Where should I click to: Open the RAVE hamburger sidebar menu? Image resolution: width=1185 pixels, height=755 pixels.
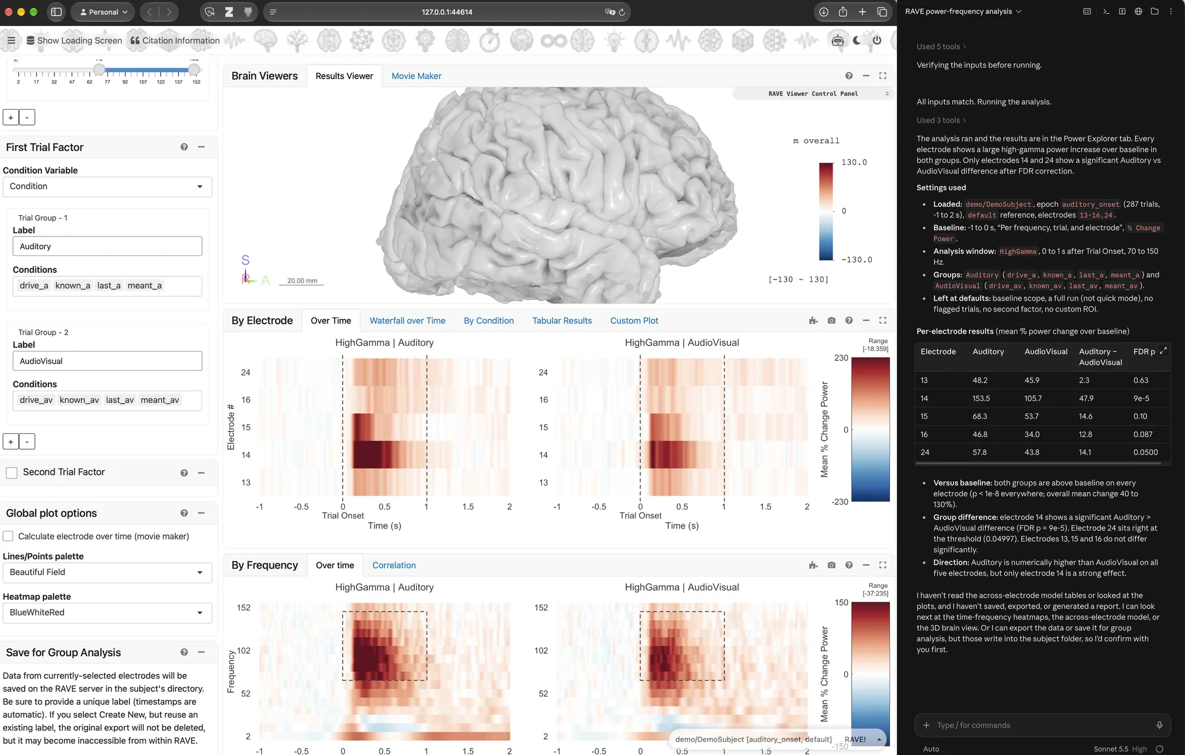[x=11, y=40]
